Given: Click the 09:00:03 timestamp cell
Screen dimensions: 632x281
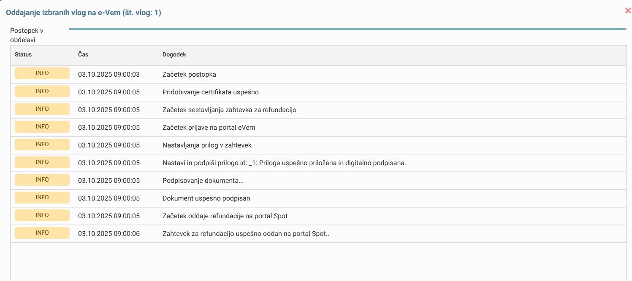Looking at the screenshot, I should pyautogui.click(x=108, y=75).
